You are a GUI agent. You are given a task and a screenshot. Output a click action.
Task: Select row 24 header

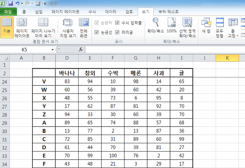(4, 82)
